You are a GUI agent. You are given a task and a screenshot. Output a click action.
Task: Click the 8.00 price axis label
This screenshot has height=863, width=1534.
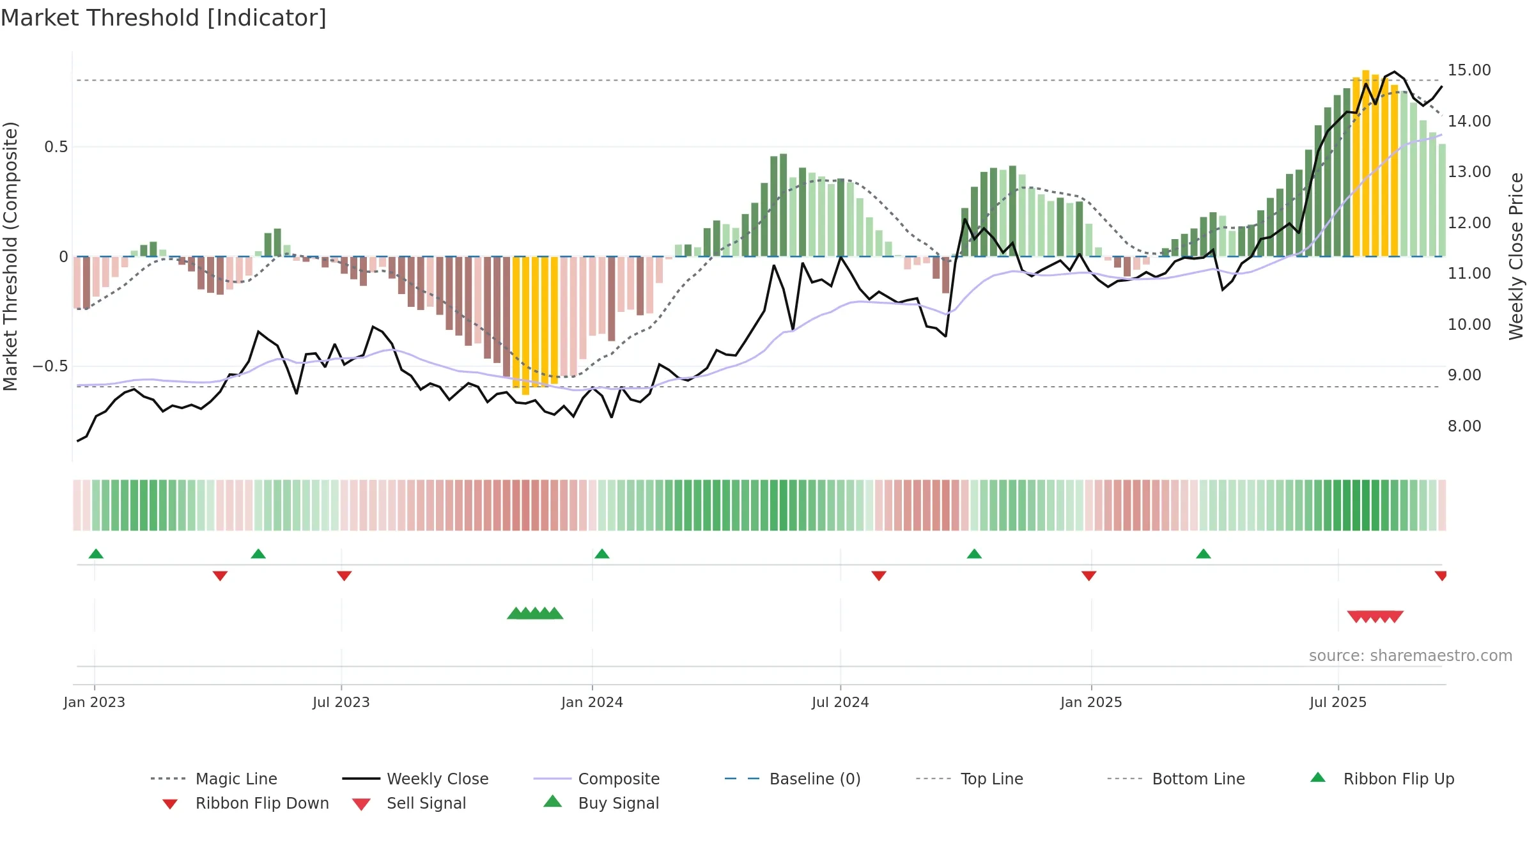click(x=1464, y=426)
